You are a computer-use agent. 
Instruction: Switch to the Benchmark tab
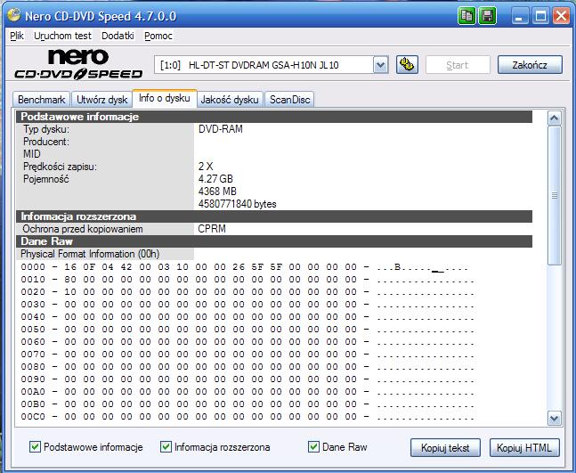pos(41,100)
